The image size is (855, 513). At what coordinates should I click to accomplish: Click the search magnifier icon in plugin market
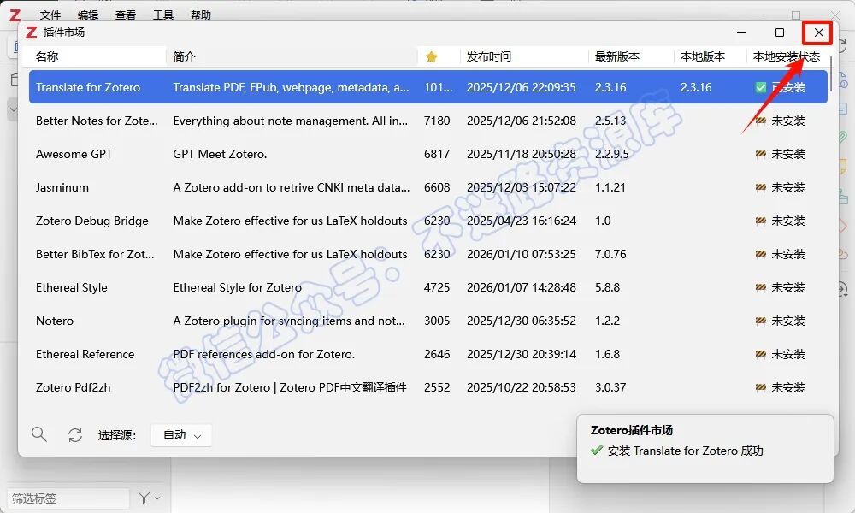[38, 434]
